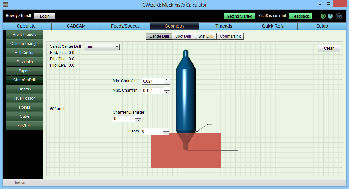Maximize the GWizard window

click(x=329, y=3)
